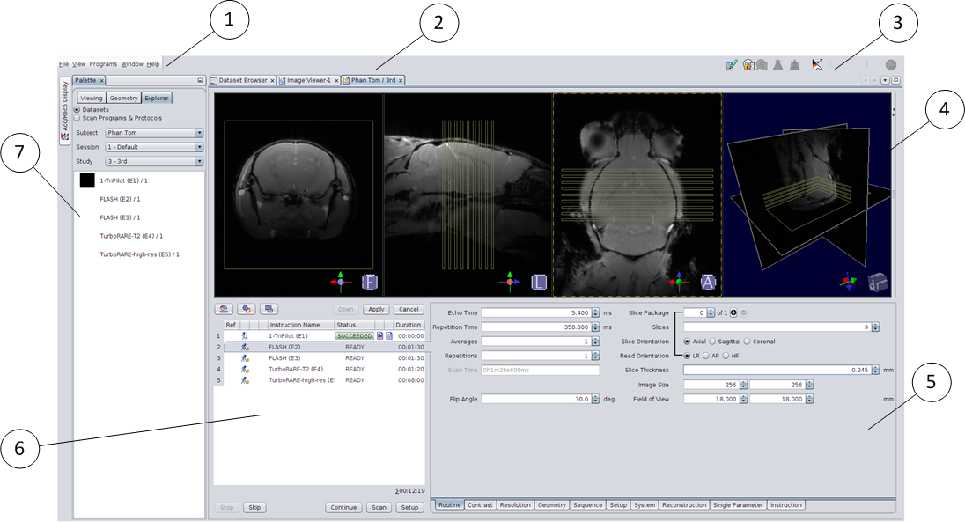
Task: Select TurboRARE-T2 (E4) / 1 in Palette list
Action: click(132, 236)
